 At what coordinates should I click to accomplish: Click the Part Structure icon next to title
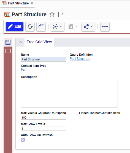pos(7,14)
